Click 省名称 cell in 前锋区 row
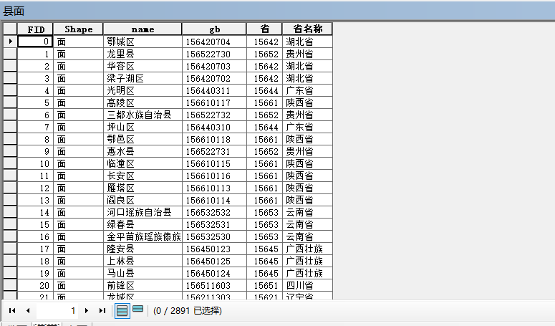The width and height of the screenshot is (555, 326). point(308,285)
